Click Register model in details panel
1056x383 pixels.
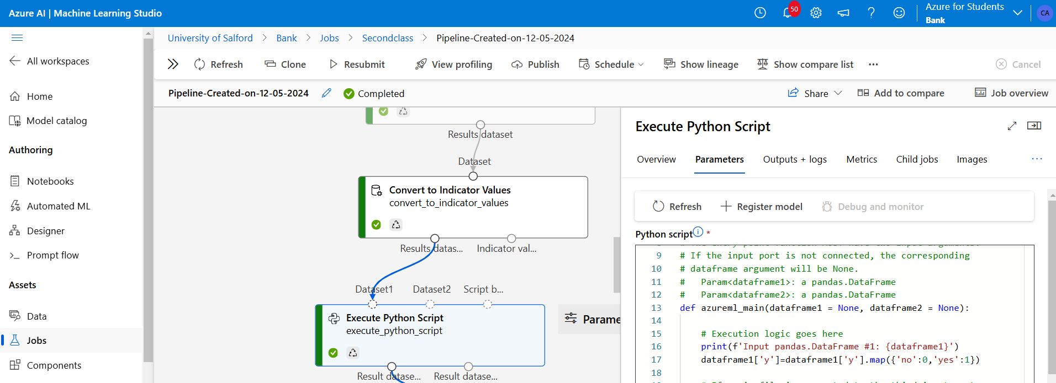coord(762,207)
